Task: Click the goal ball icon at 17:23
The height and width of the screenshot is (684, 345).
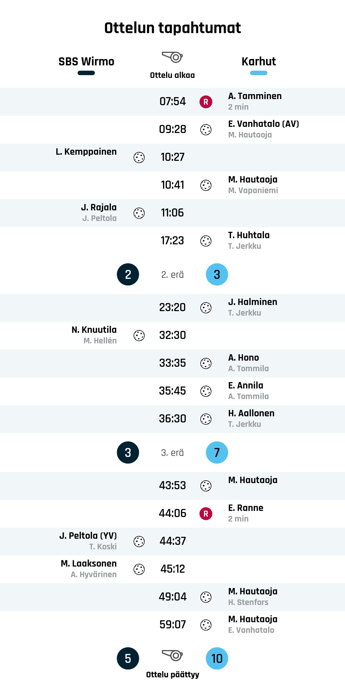Action: [x=206, y=241]
